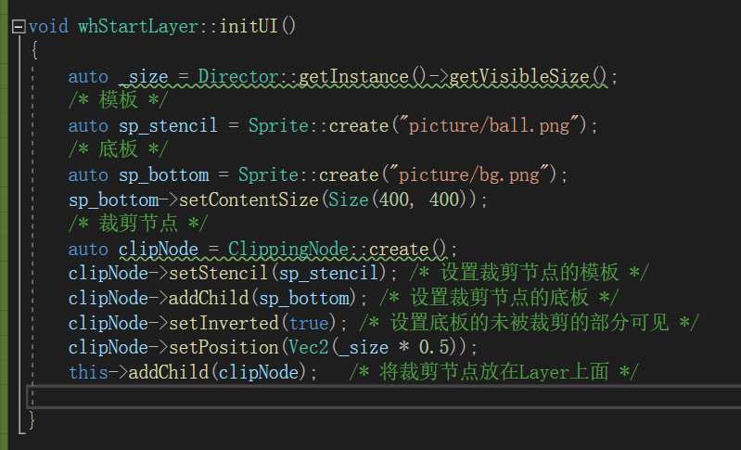Click the 底板 comment
The height and width of the screenshot is (450, 741).
(118, 149)
